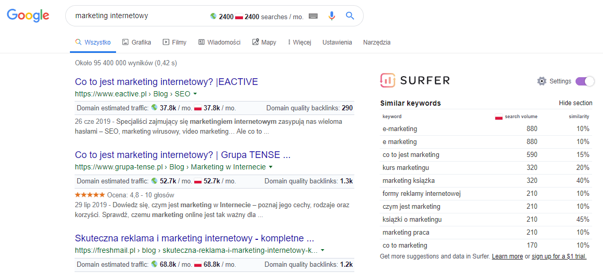Select keyword 'co to marketing'

(x=405, y=246)
